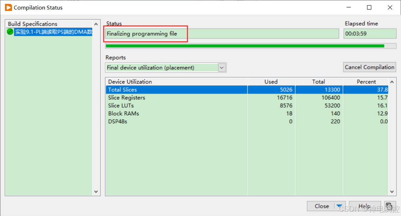Cancel the running compilation
401x216 pixels.
pos(370,67)
